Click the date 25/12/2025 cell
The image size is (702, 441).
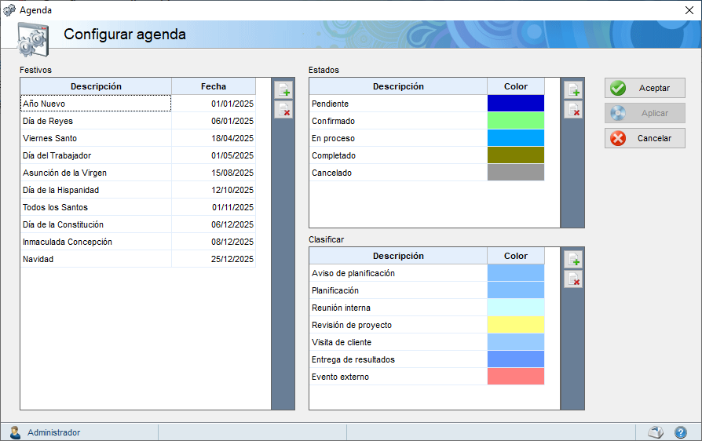(214, 259)
